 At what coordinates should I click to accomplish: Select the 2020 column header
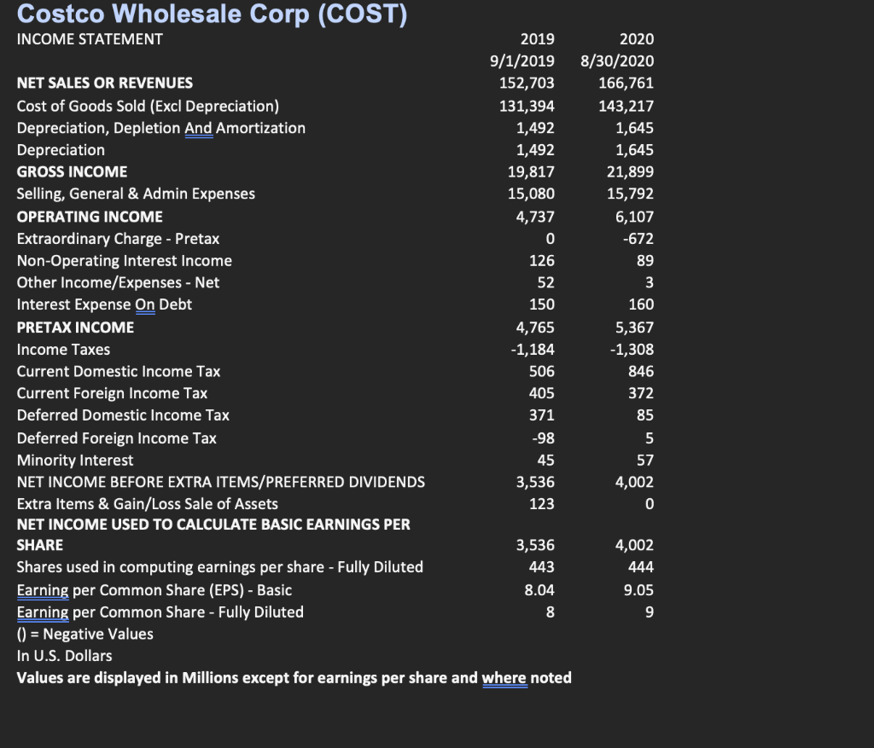click(638, 38)
